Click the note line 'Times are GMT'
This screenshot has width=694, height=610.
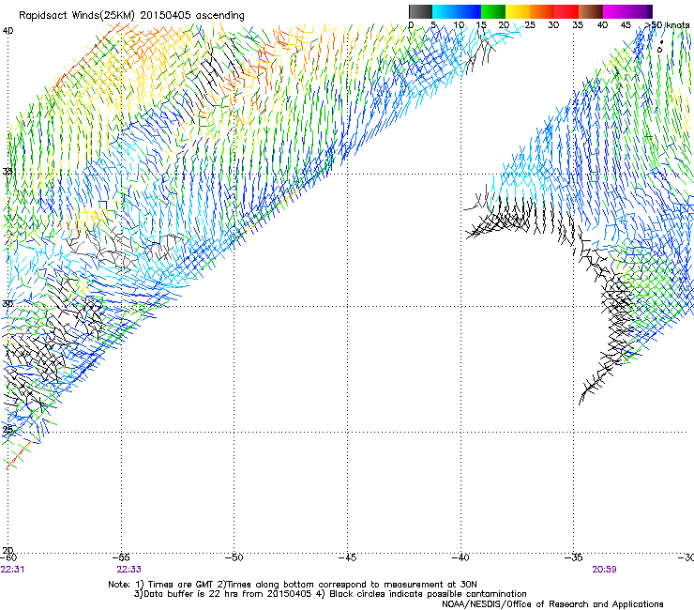(181, 585)
